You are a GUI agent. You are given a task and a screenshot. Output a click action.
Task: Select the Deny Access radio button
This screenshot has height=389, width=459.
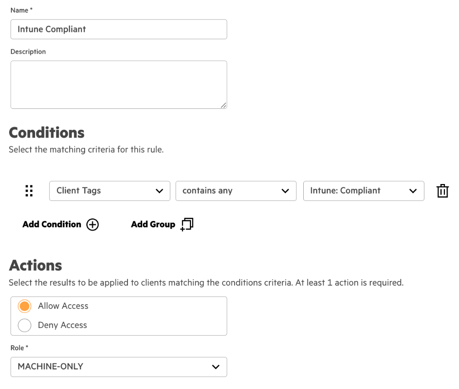[25, 325]
